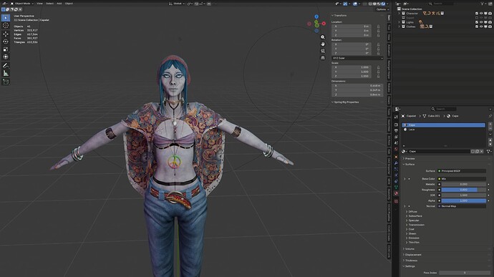Hide the Clothes collection in viewport
The height and width of the screenshot is (277, 494).
tap(481, 26)
